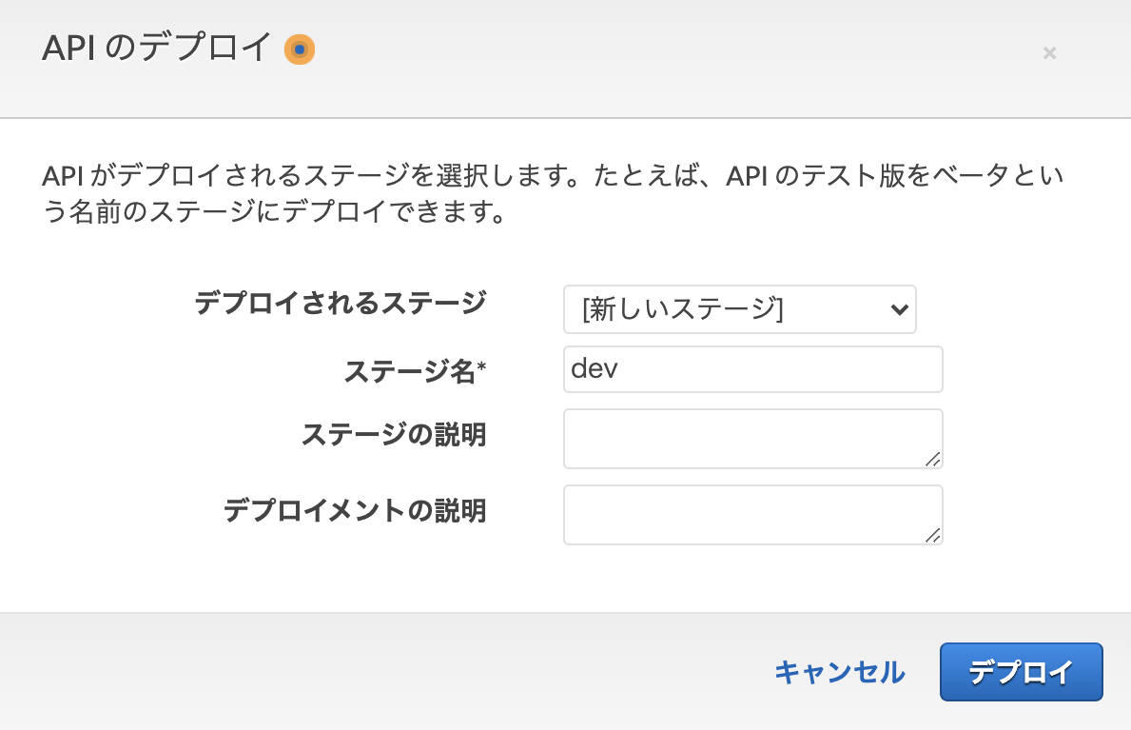Select the [新しいステージ] option in the combo box

coord(741,309)
